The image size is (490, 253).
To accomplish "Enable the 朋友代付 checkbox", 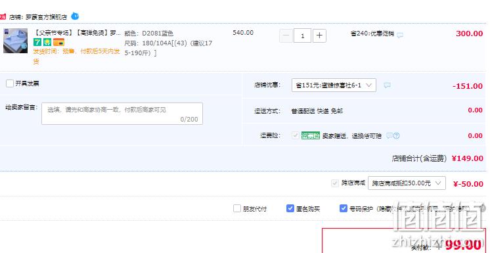I will coord(237,208).
